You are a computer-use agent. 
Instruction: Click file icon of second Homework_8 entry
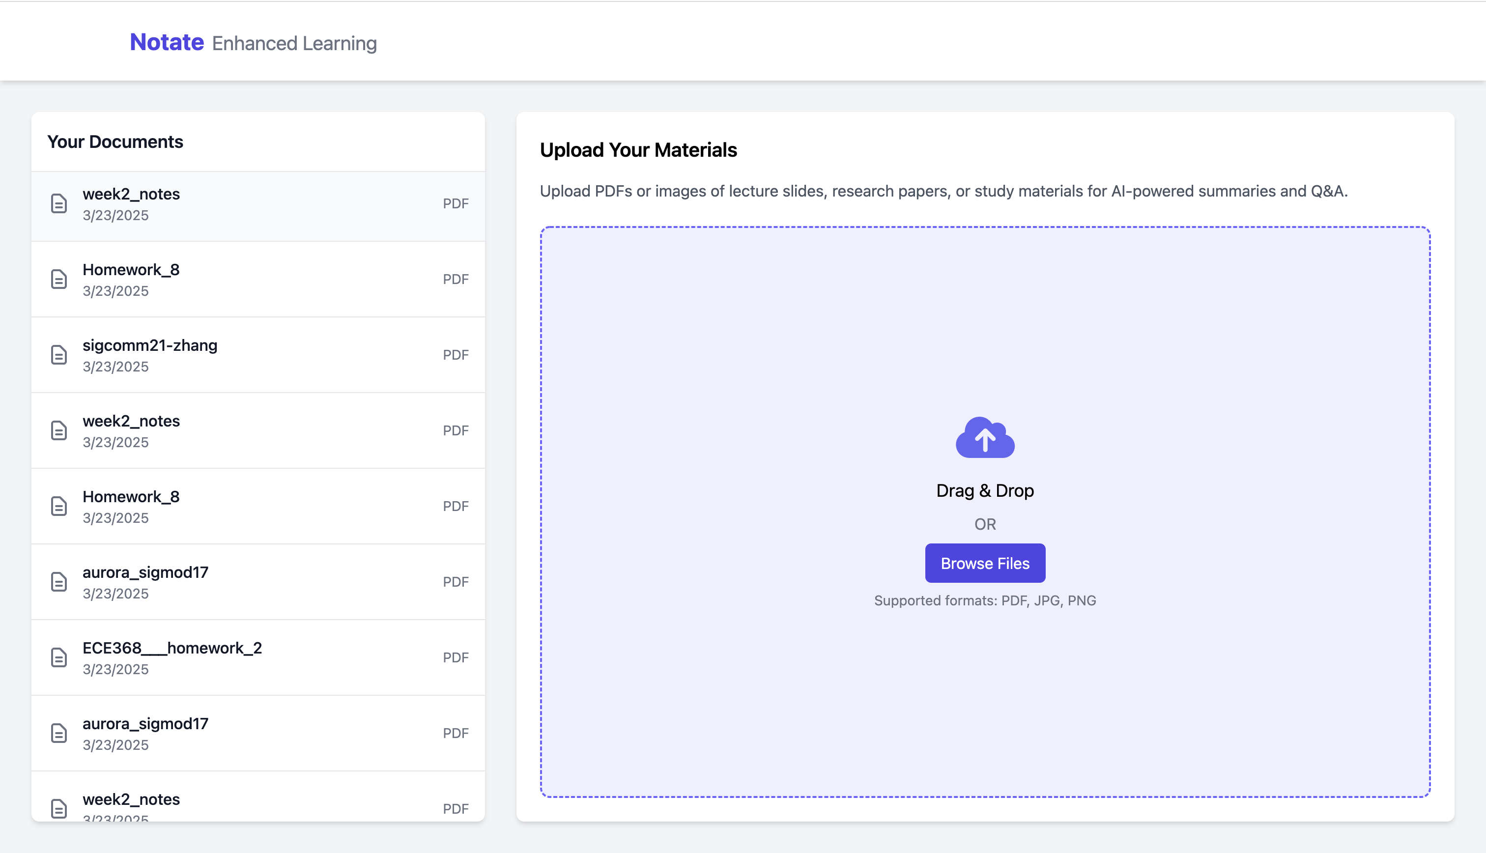pyautogui.click(x=58, y=506)
